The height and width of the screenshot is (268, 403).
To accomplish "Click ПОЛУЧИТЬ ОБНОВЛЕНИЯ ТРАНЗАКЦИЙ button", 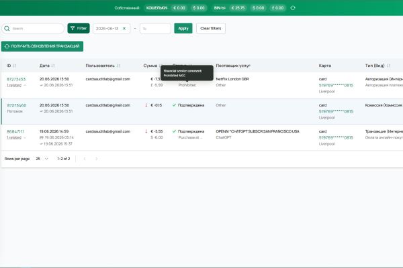I will point(42,46).
